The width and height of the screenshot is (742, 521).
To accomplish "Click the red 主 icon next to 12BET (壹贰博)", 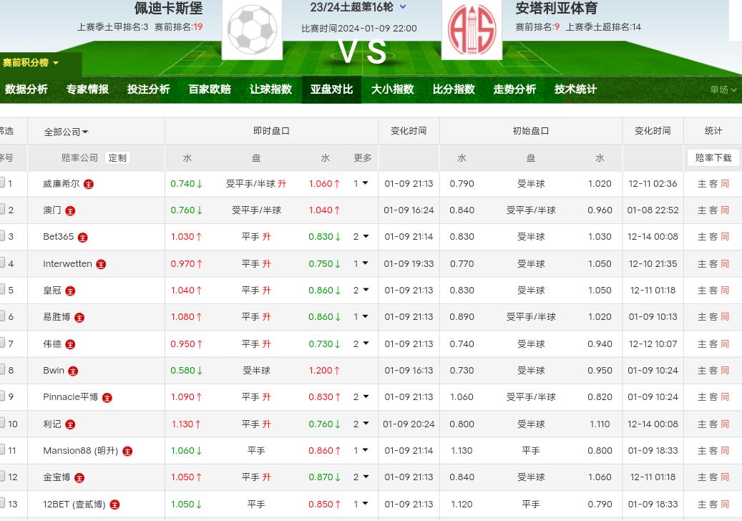I will [x=114, y=505].
